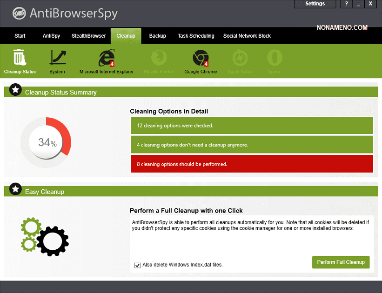Open Microsoft Internet Explorer cleanup

pyautogui.click(x=107, y=58)
